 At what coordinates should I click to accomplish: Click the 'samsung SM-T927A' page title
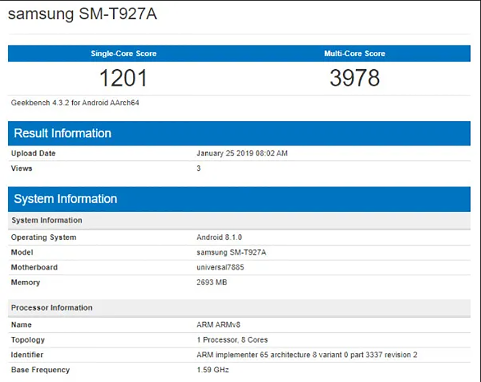82,14
